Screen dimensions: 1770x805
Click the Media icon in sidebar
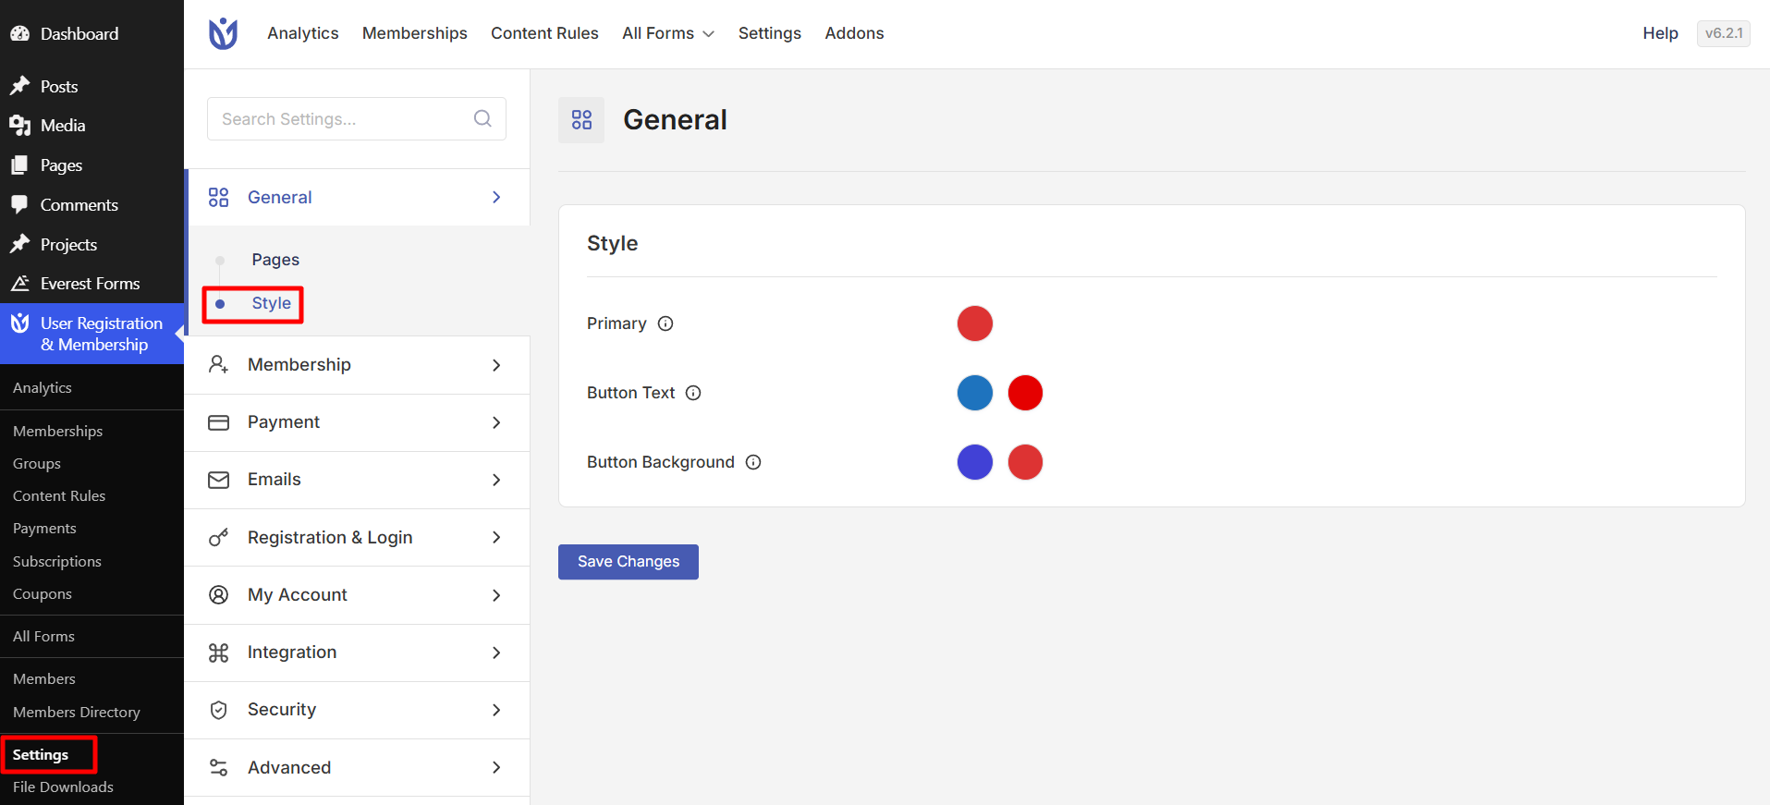pyautogui.click(x=19, y=126)
